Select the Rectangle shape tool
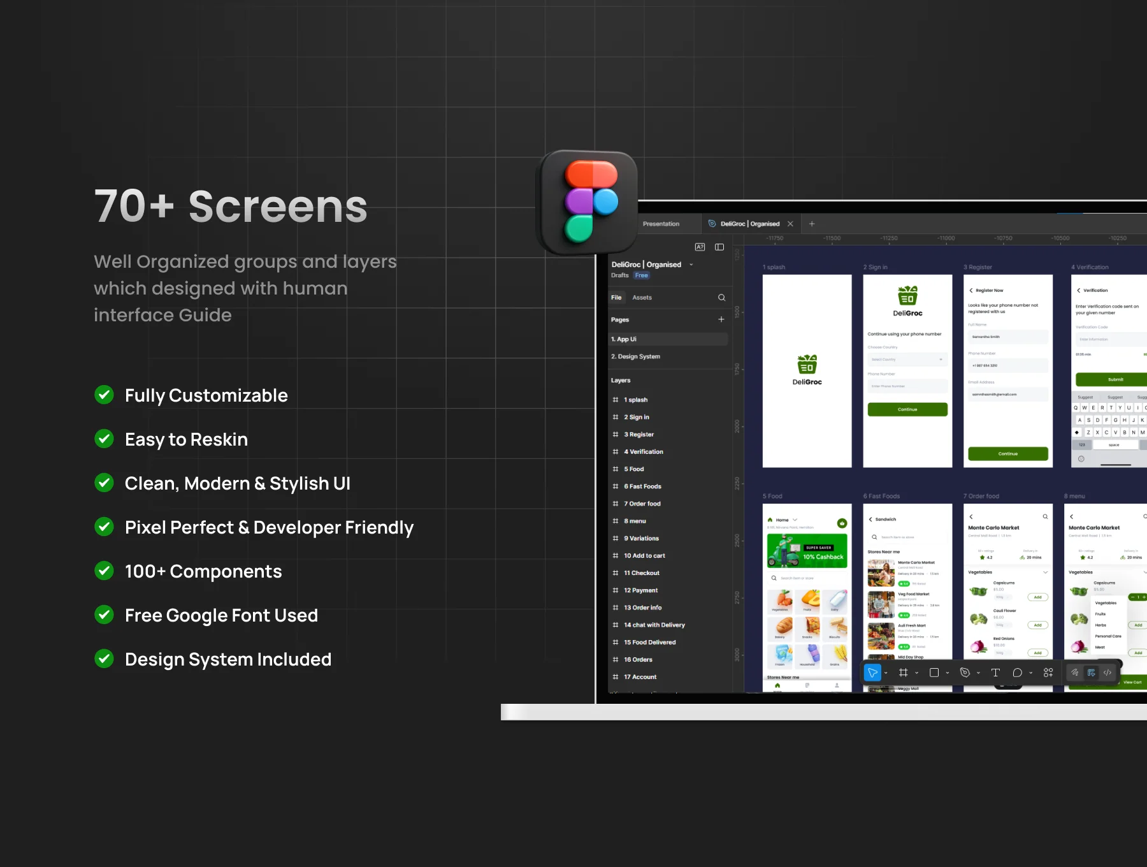The height and width of the screenshot is (867, 1147). point(934,673)
